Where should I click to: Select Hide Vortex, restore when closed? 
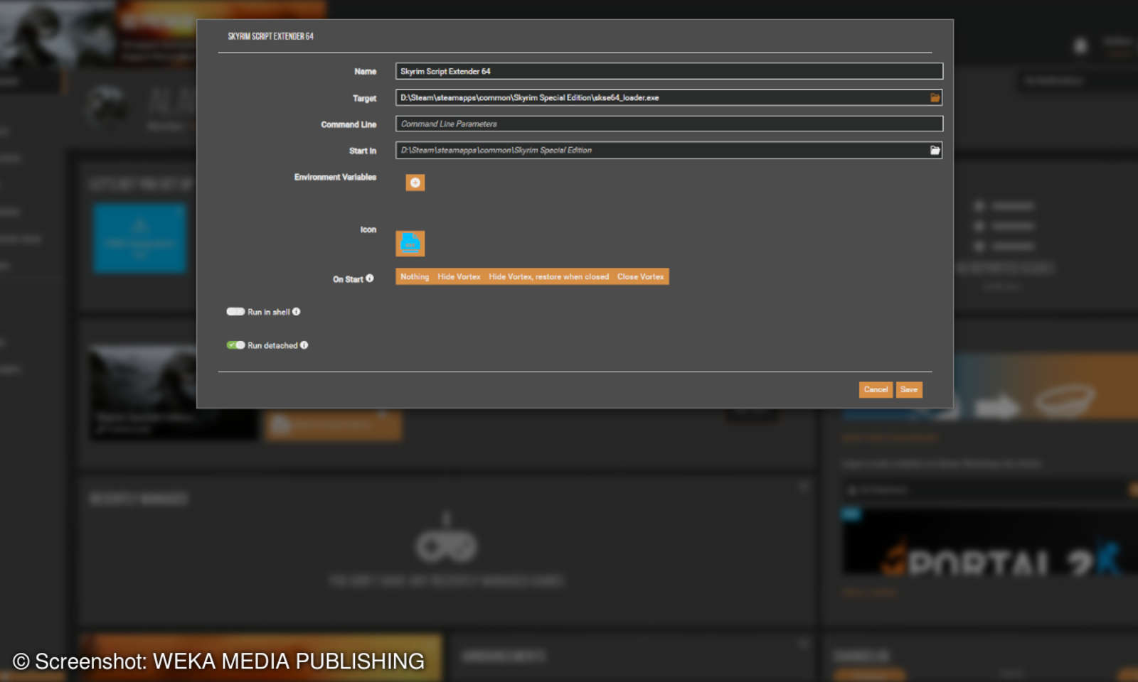(549, 276)
